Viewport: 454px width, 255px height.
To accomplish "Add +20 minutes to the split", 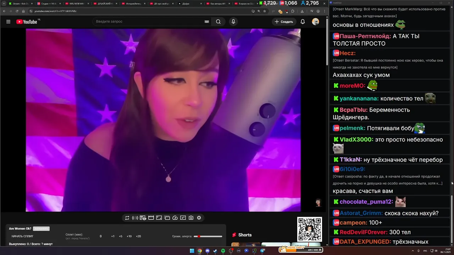I will [x=138, y=236].
